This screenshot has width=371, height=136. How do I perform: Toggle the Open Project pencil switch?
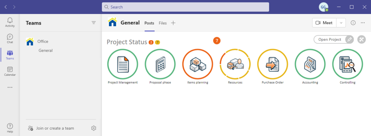click(349, 40)
